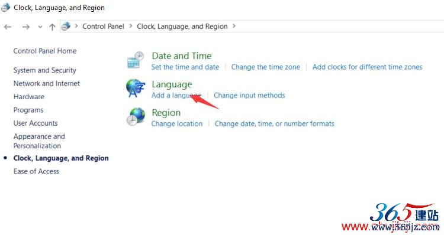The image size is (444, 235).
Task: Click the Language globe icon
Action: tap(136, 88)
